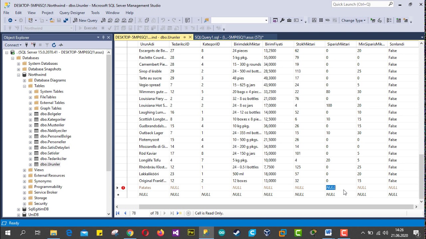Viewport: 426px width, 239px height.
Task: Expand the Views folder node
Action: coord(25,170)
